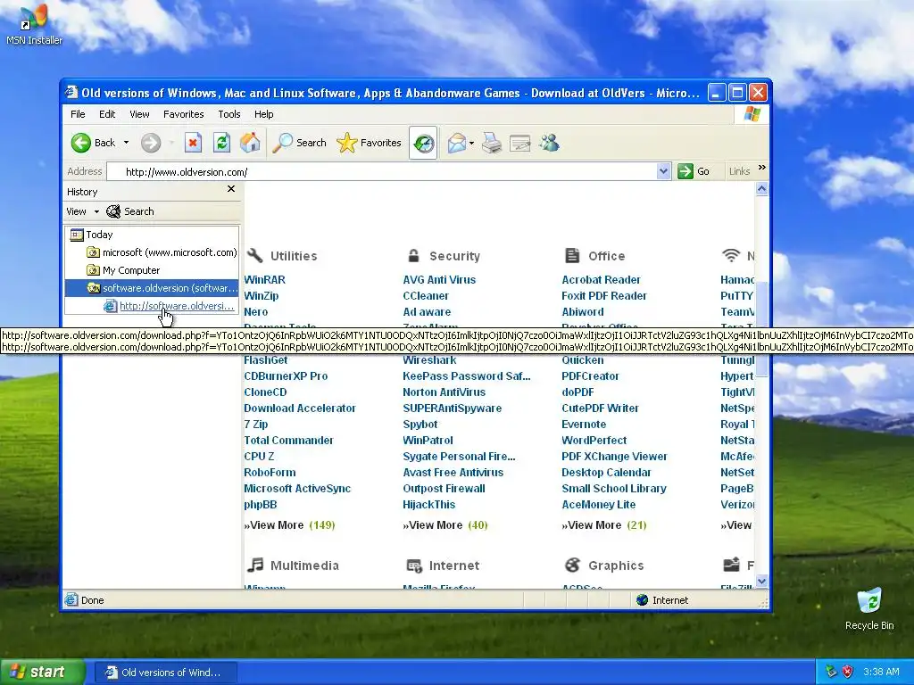The image size is (914, 685).
Task: Click the Mail envelope icon
Action: click(456, 143)
